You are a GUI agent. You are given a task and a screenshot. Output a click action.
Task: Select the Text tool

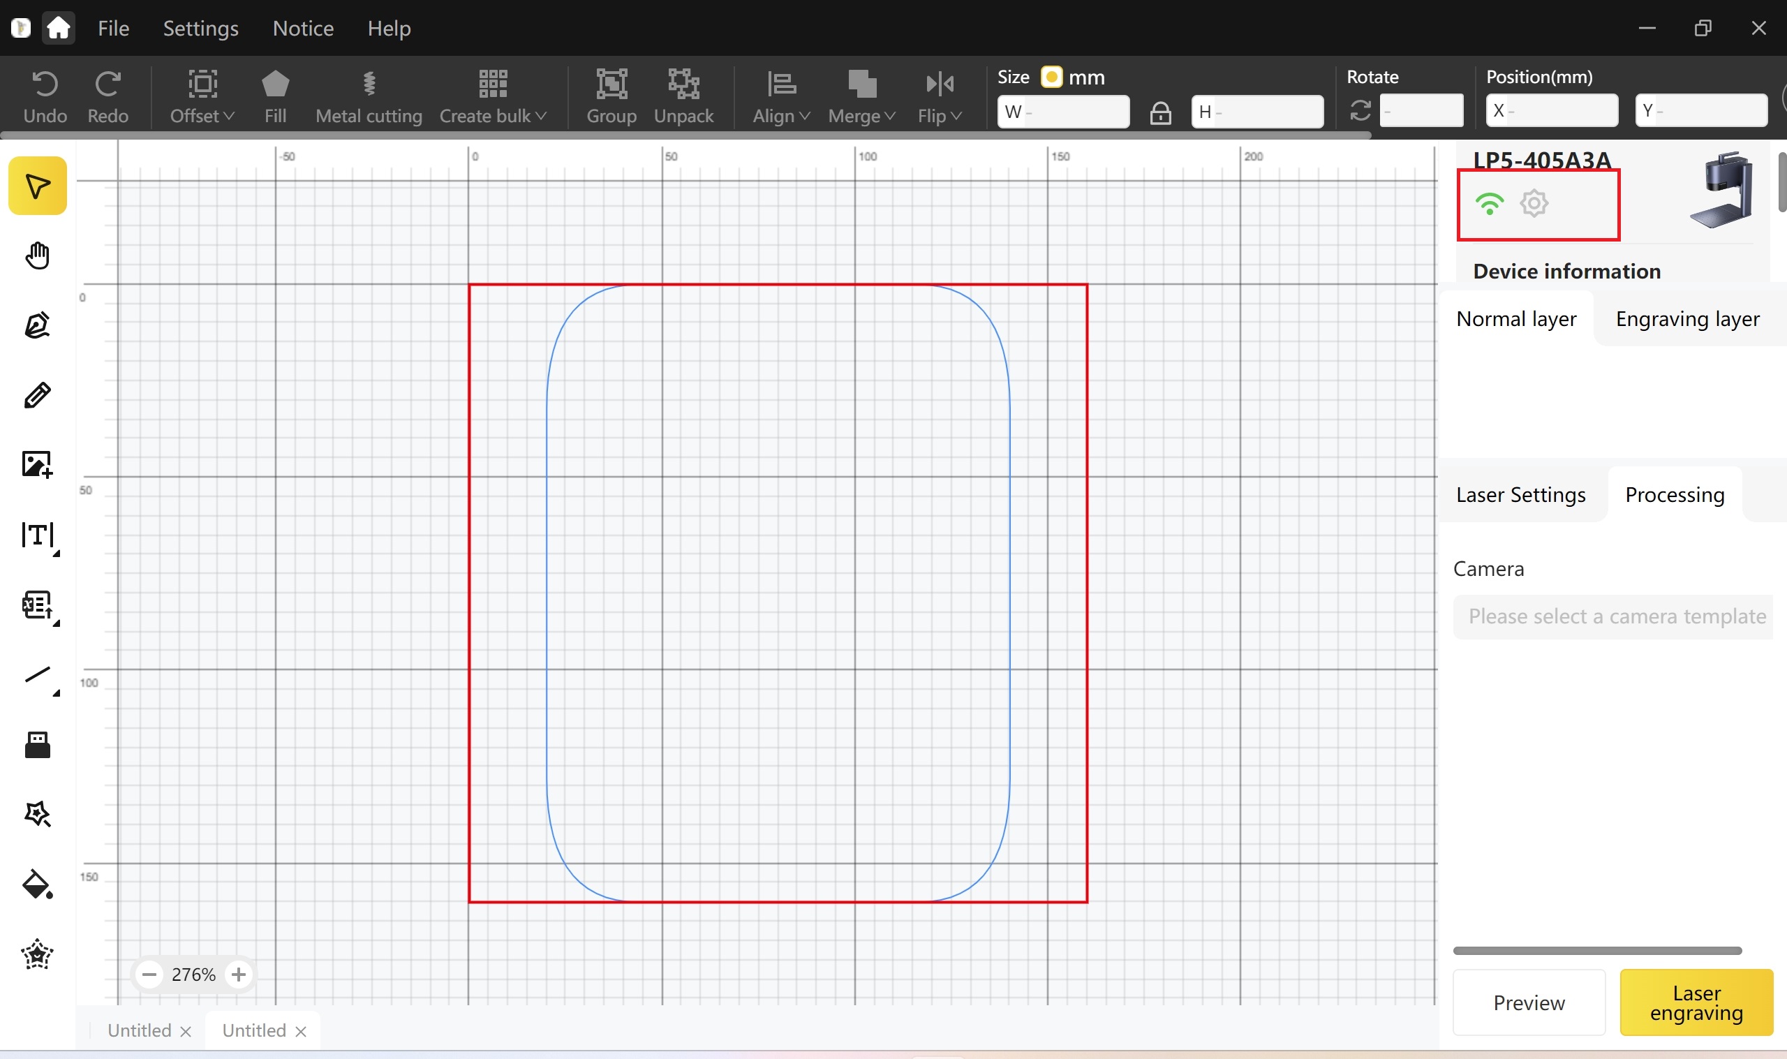[x=37, y=535]
